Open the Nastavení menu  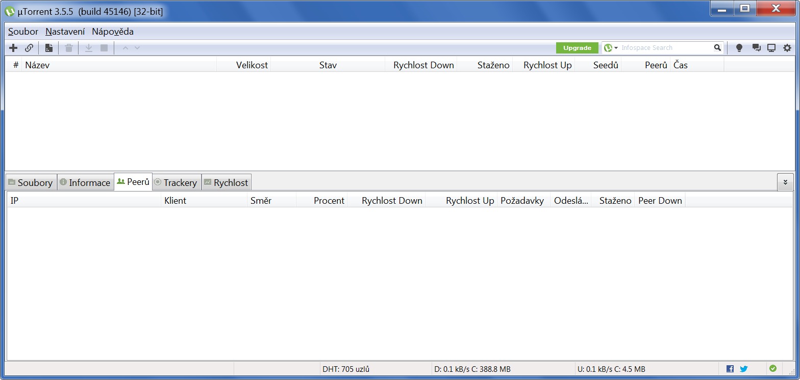[x=65, y=32]
